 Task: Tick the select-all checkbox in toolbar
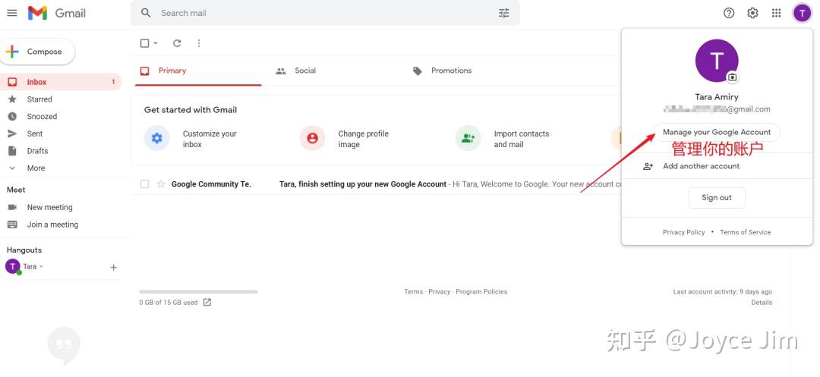pyautogui.click(x=144, y=43)
